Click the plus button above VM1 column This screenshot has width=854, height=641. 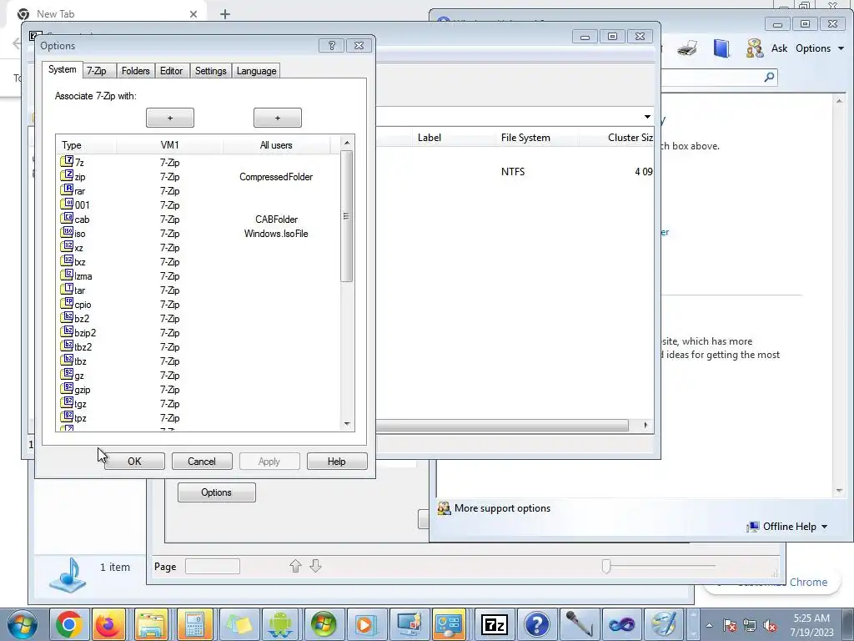[x=170, y=118]
